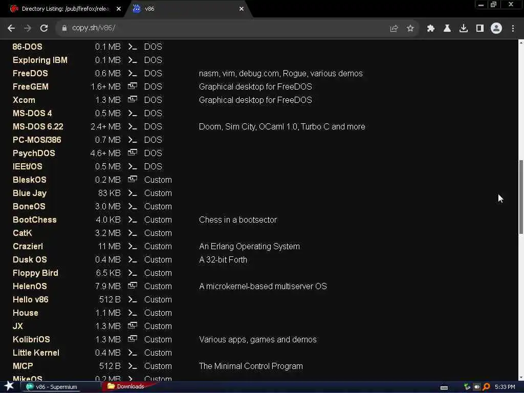The image size is (524, 393).
Task: Boot the Hello v86 image
Action: pos(30,300)
